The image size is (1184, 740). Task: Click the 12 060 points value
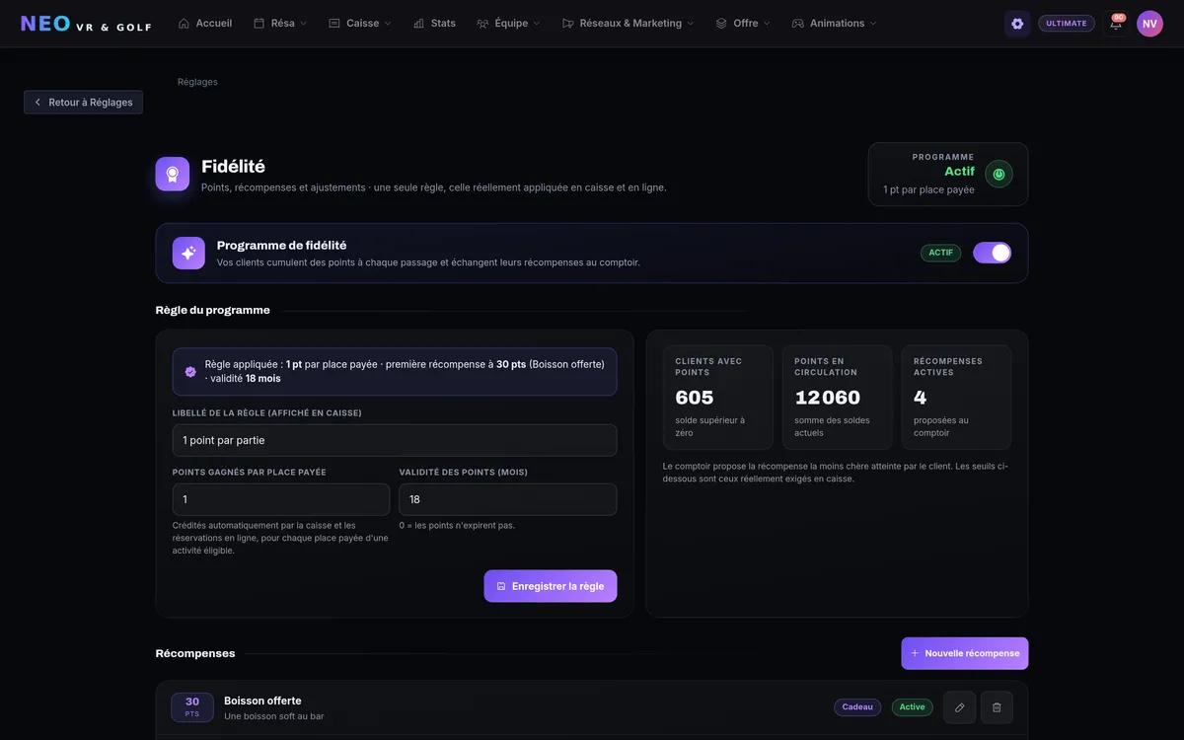[828, 398]
